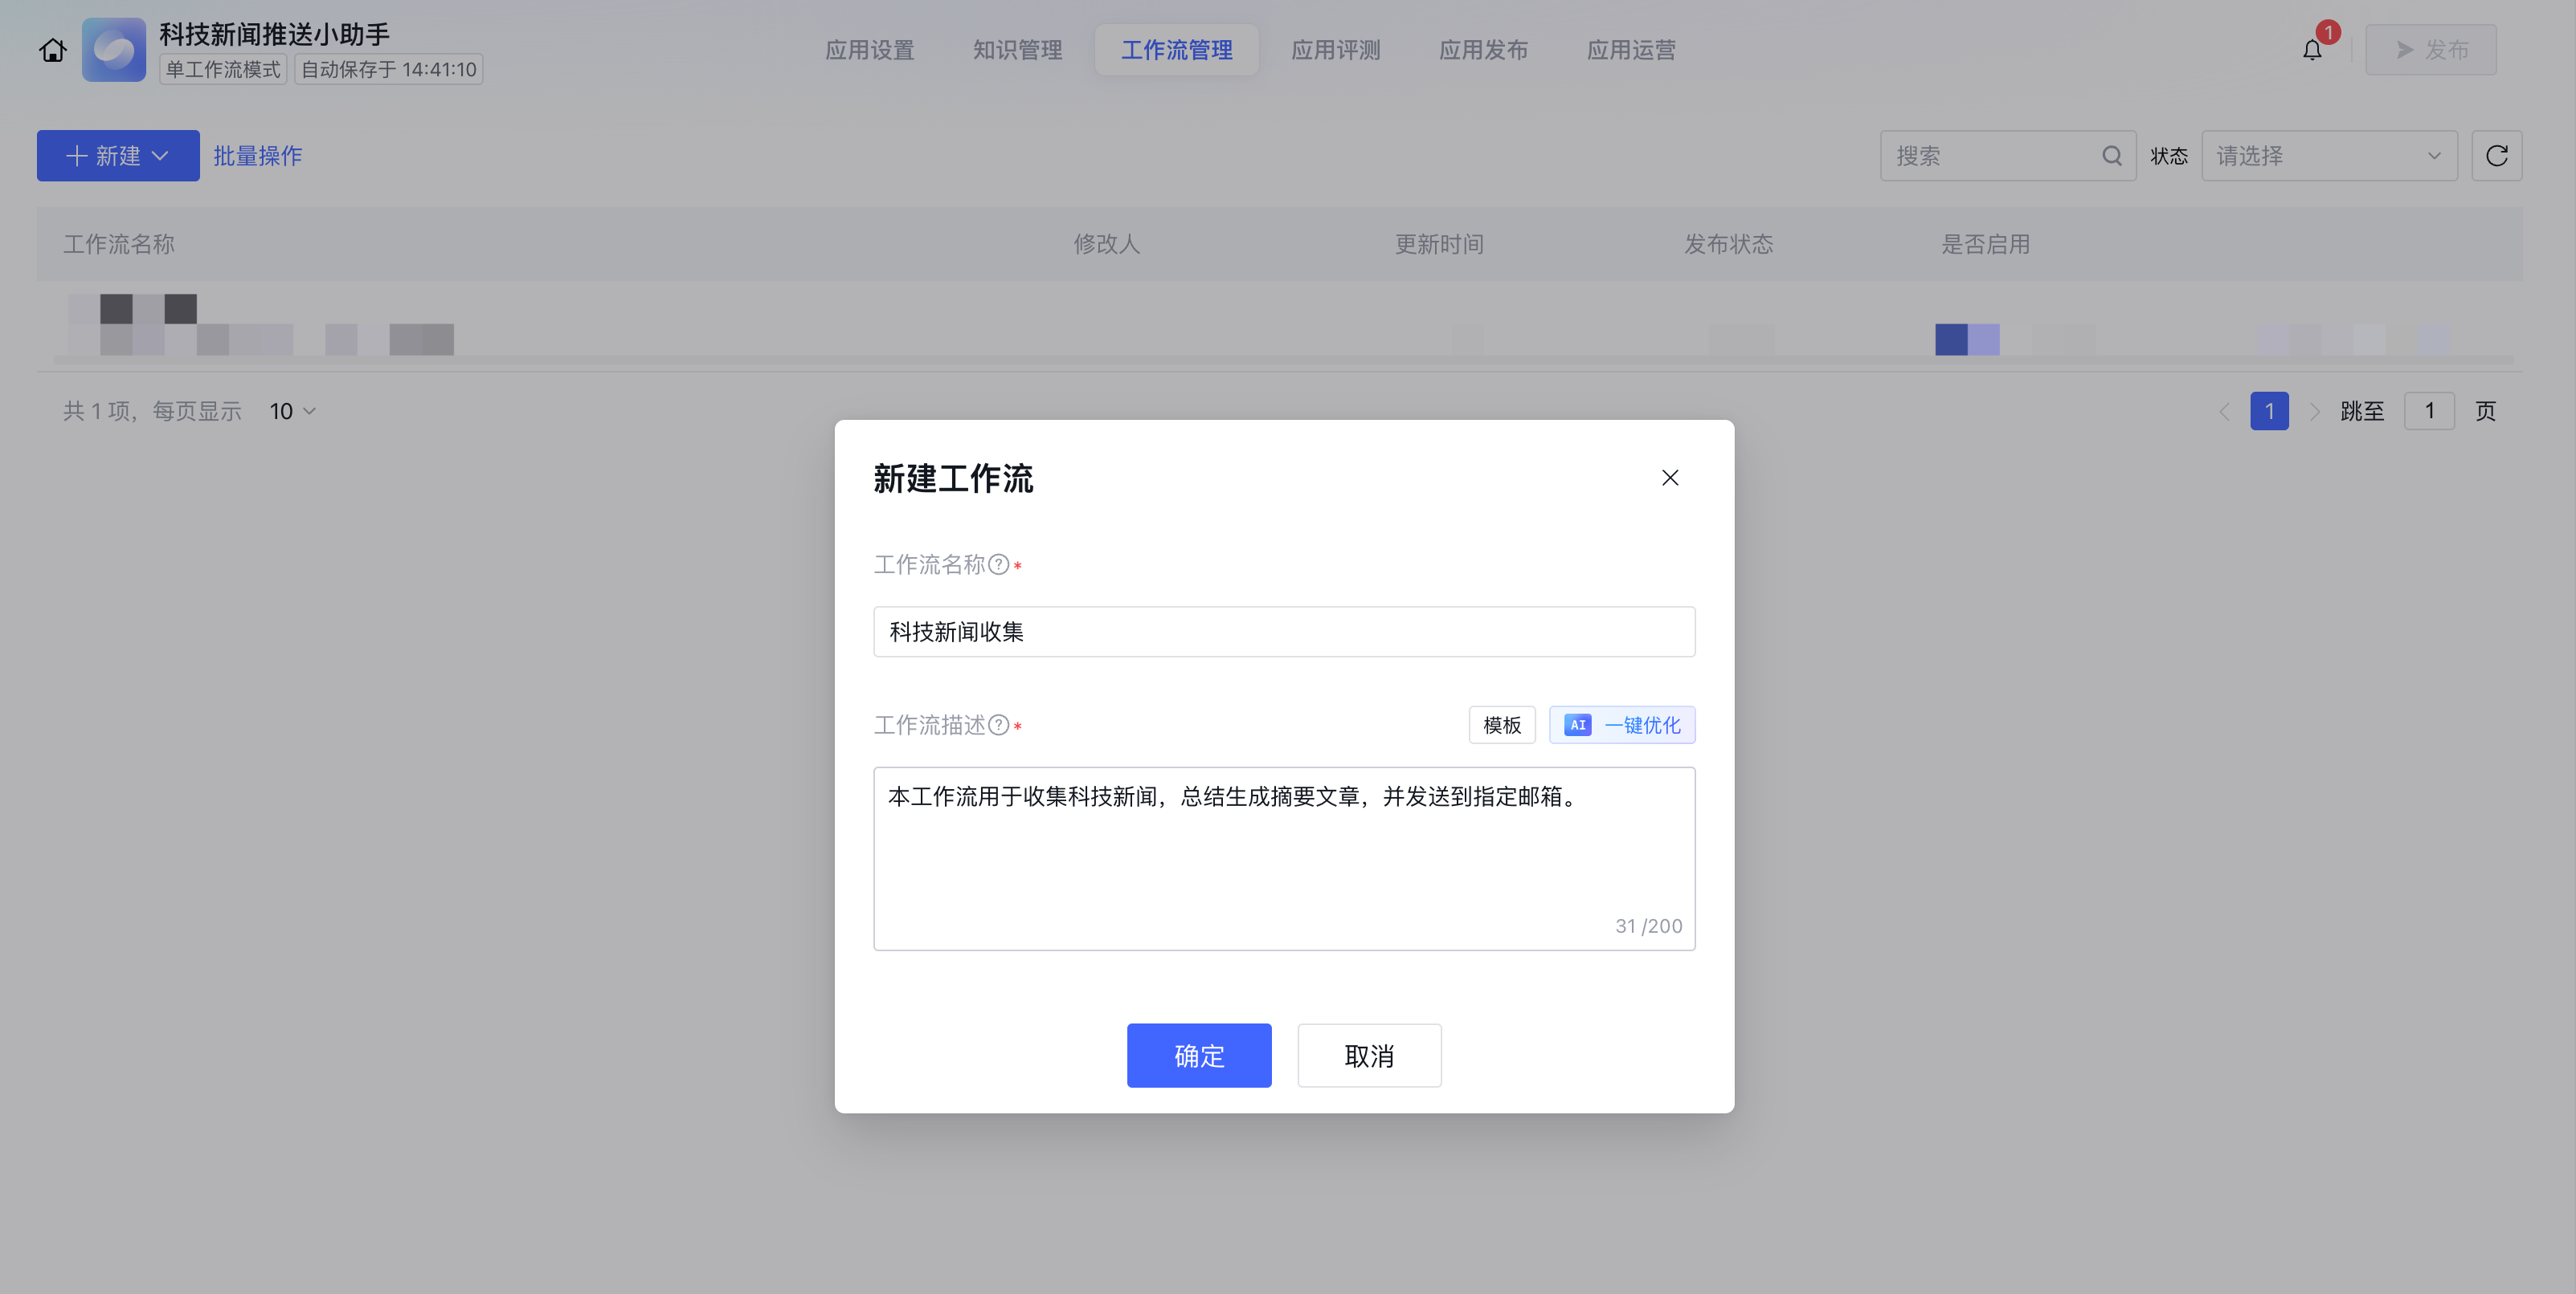Click the 工作流名称 input field
This screenshot has width=2576, height=1294.
1283,632
